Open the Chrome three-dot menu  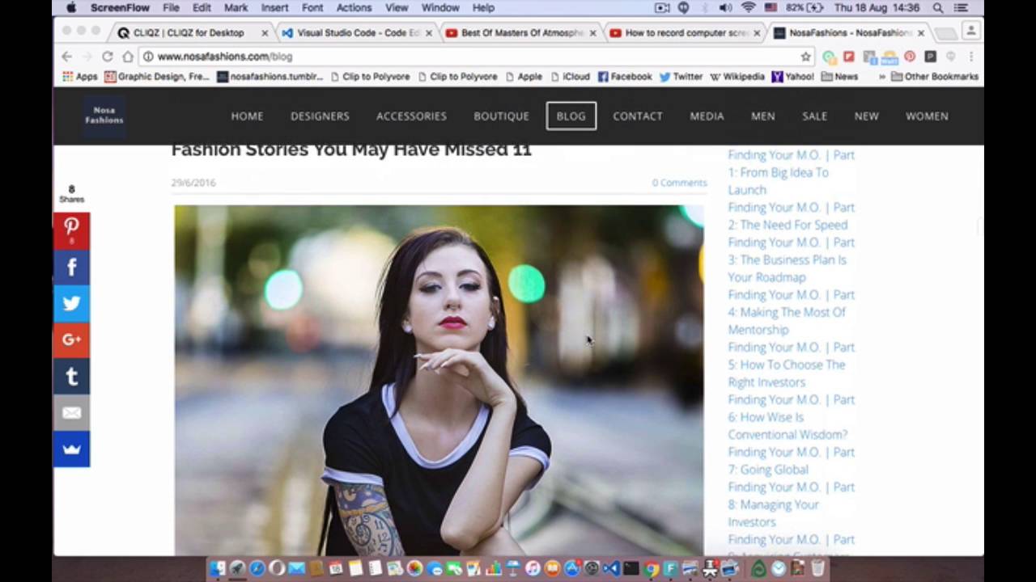pyautogui.click(x=970, y=57)
